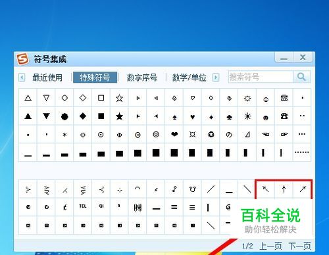Screen dimensions: 329x255
Task: Insert the hollow up-pointing triangle symbol
Action: pyautogui.click(x=28, y=98)
